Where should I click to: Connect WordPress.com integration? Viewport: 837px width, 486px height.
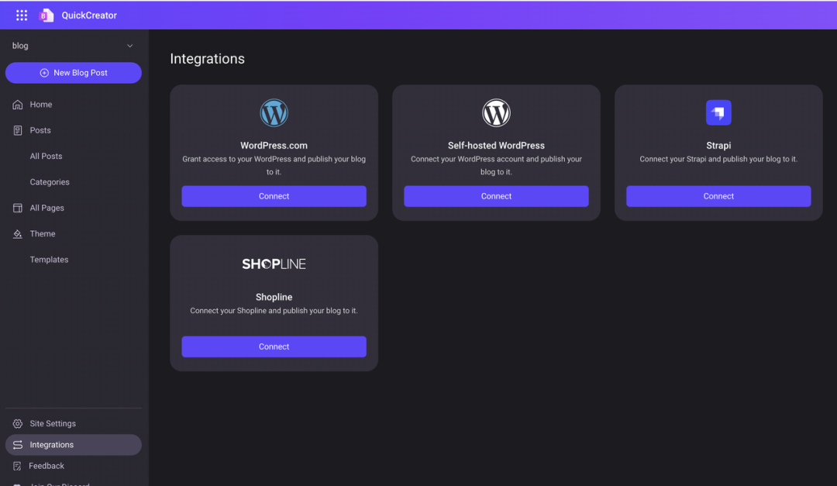(x=274, y=196)
